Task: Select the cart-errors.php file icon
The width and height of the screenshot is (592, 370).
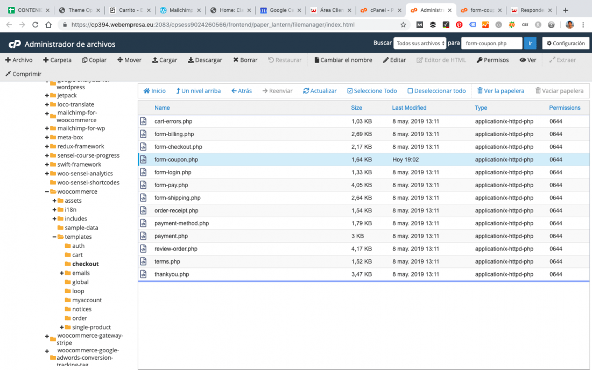Action: point(144,121)
